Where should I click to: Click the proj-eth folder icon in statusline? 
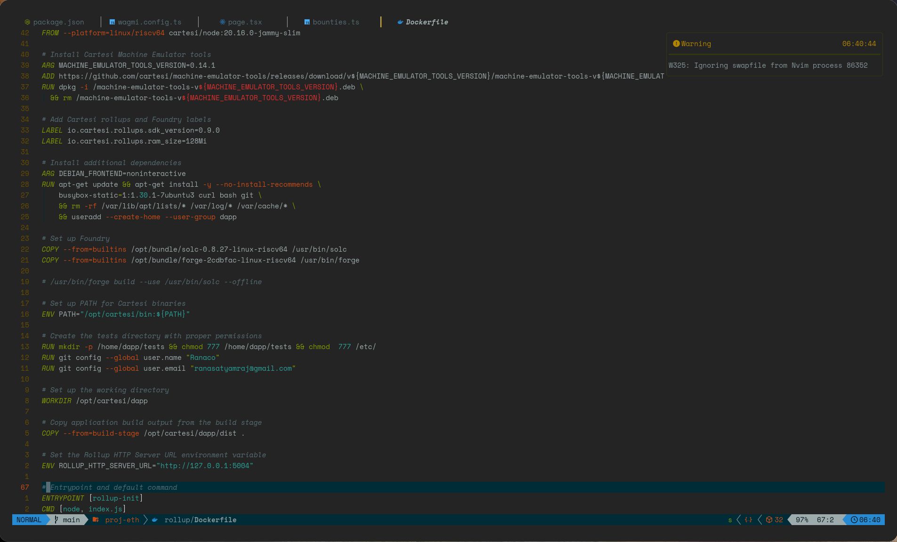click(96, 520)
